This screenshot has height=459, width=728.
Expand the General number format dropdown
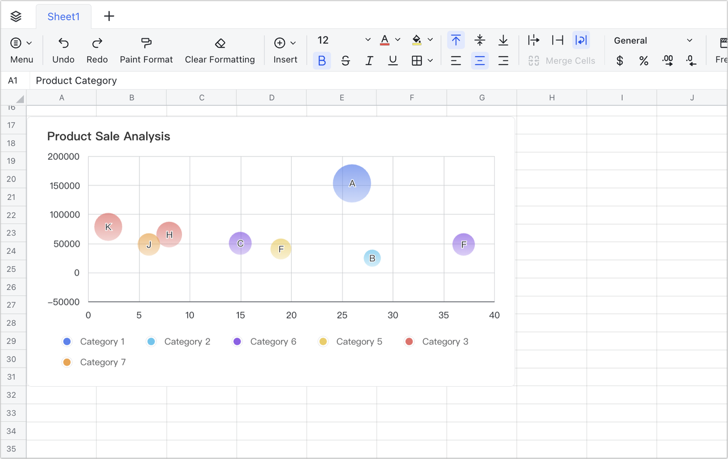point(689,40)
